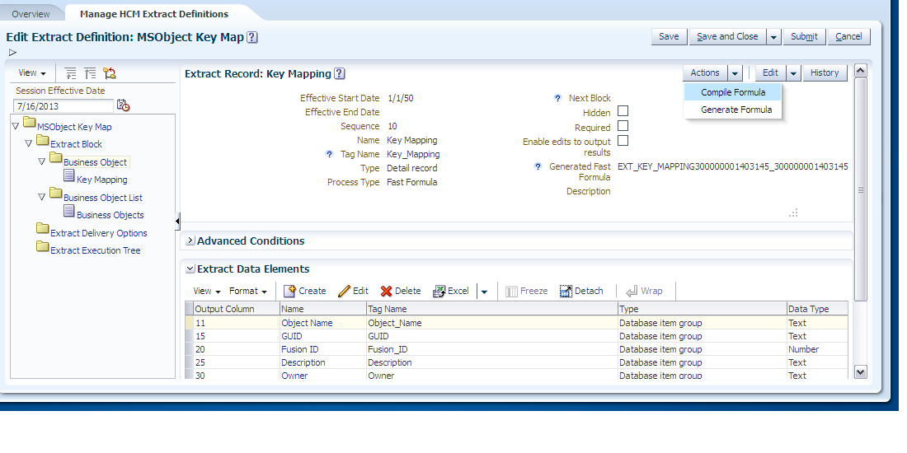Click the Extract Delivery Options folder icon
This screenshot has height=453, width=907.
click(42, 229)
